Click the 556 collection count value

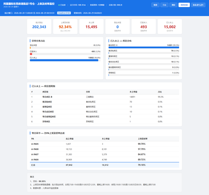tap(118, 5)
